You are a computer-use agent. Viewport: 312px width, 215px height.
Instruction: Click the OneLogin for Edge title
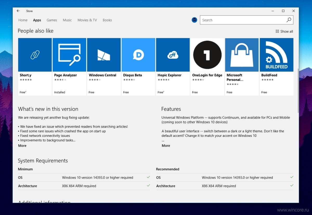point(207,75)
